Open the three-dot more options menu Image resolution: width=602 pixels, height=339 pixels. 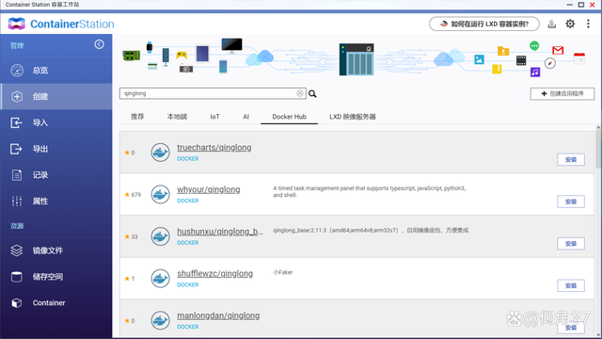click(x=588, y=24)
